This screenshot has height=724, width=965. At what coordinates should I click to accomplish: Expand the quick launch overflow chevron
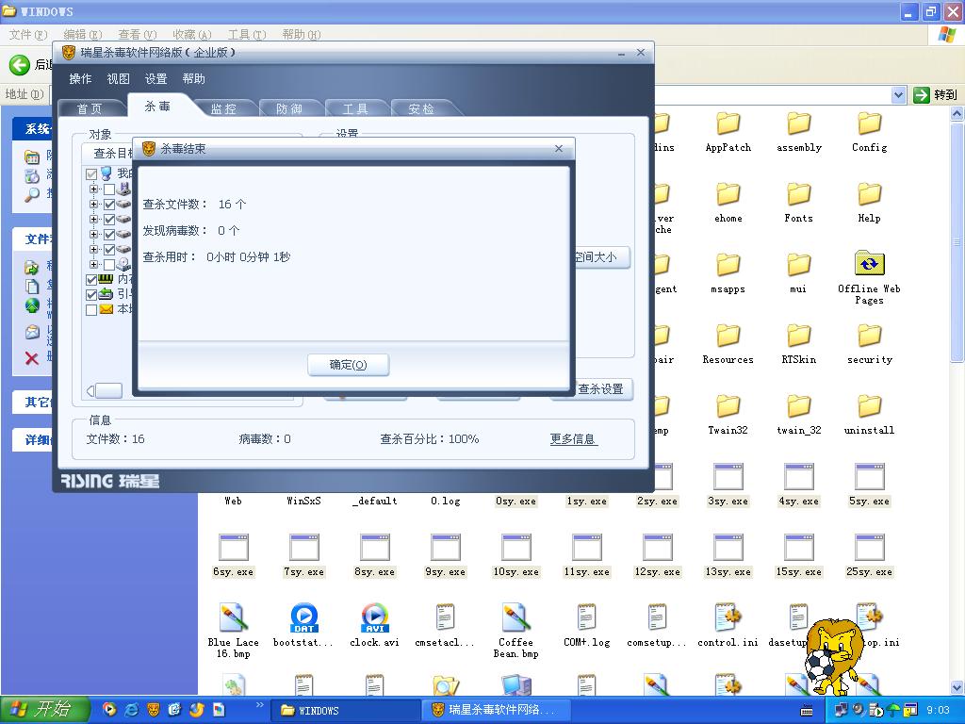tap(259, 705)
